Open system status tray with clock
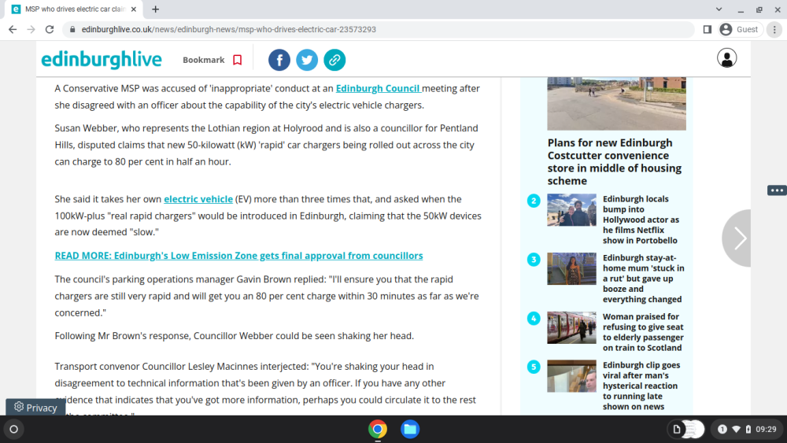The height and width of the screenshot is (443, 787). pyautogui.click(x=748, y=430)
